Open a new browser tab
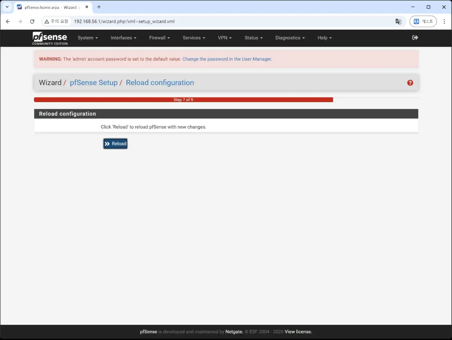 coord(99,7)
